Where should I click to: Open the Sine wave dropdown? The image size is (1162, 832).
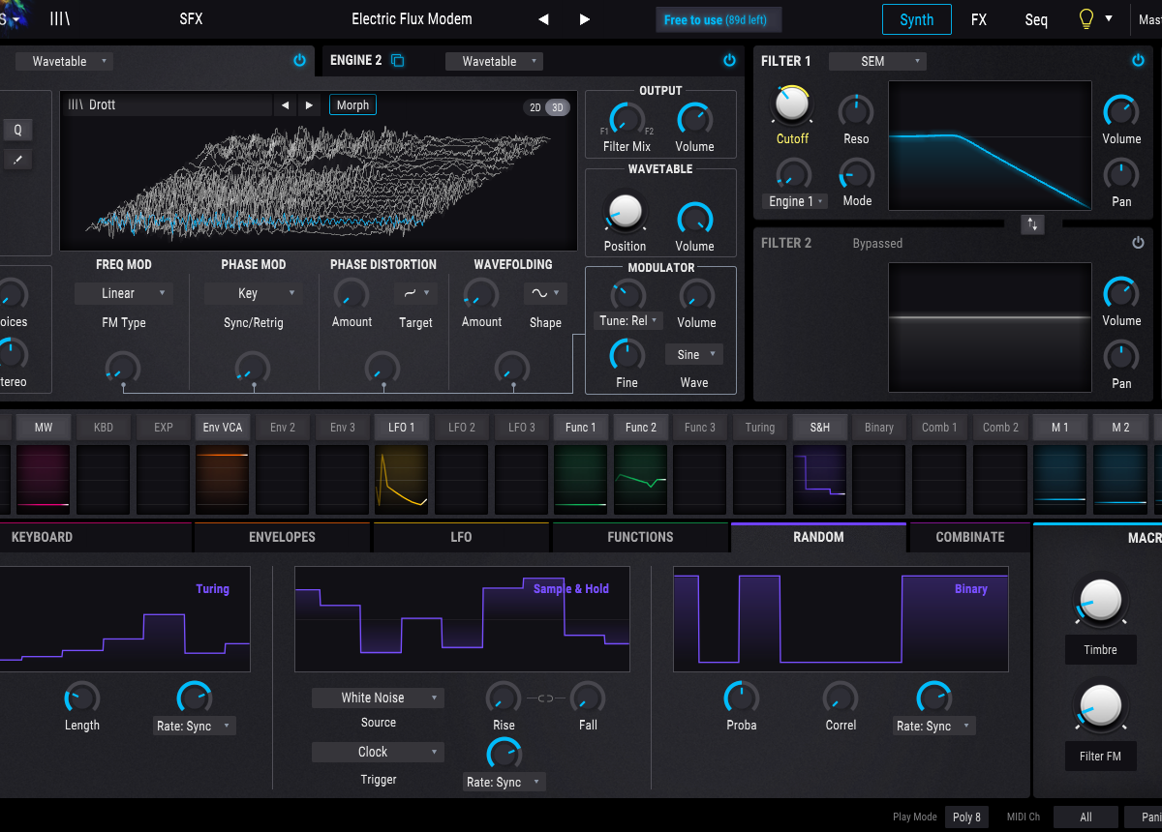pos(694,355)
